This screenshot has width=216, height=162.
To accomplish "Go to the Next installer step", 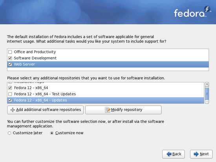I will (x=201, y=154).
